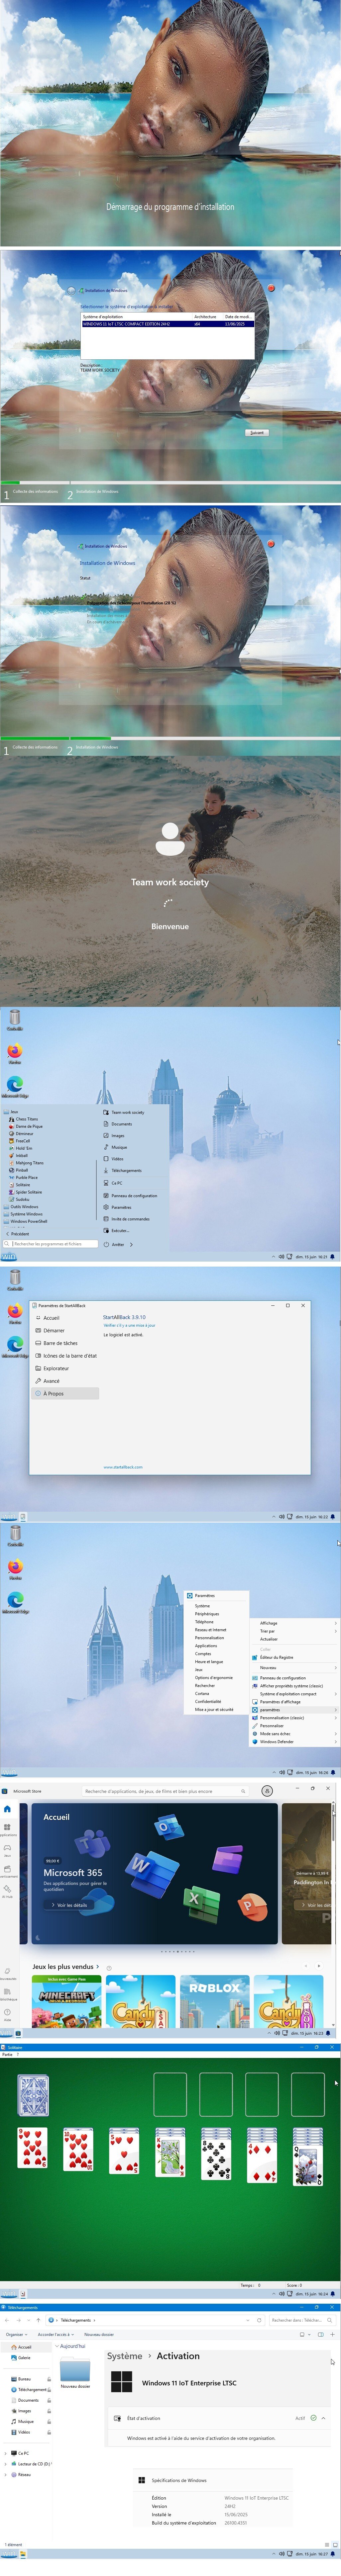Open the Partie menu in Solitaire
The height and width of the screenshot is (2576, 341).
[x=7, y=2055]
